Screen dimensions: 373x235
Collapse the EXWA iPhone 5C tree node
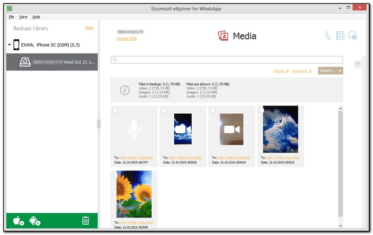coord(9,45)
